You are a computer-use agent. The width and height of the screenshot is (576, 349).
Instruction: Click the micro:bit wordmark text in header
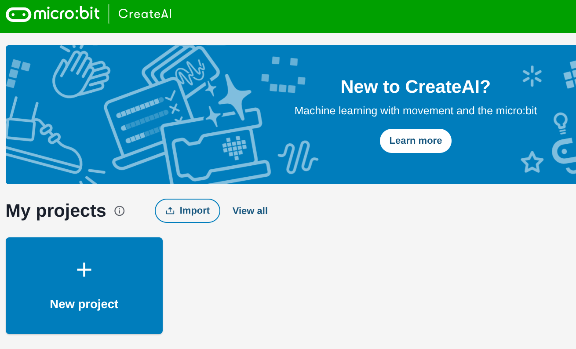coord(67,14)
